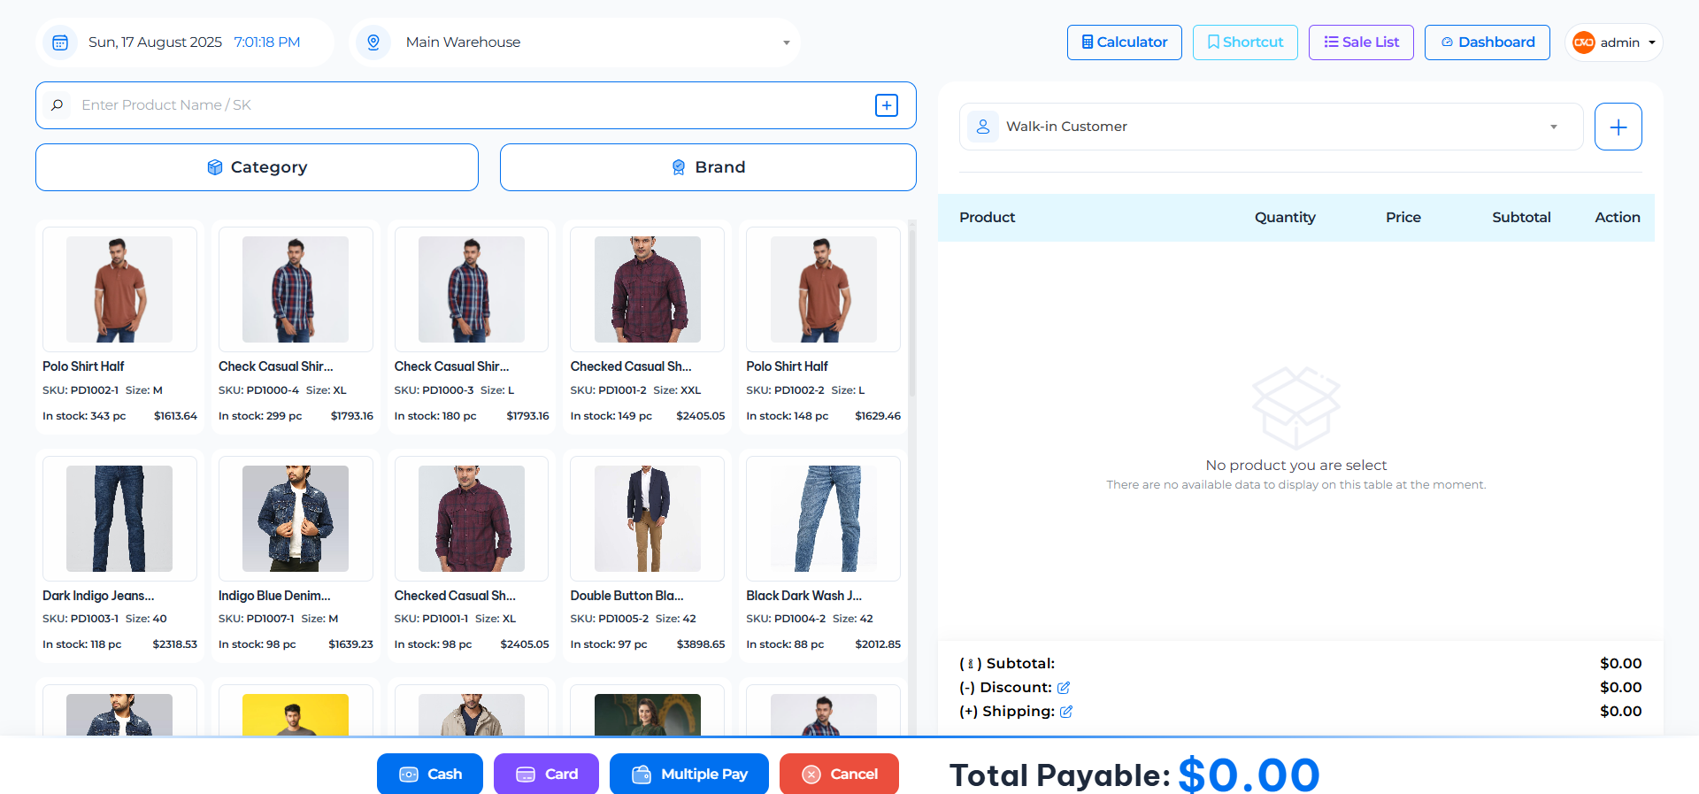Click the Total Payable $0.00 amount
This screenshot has width=1699, height=794.
pos(1249,775)
